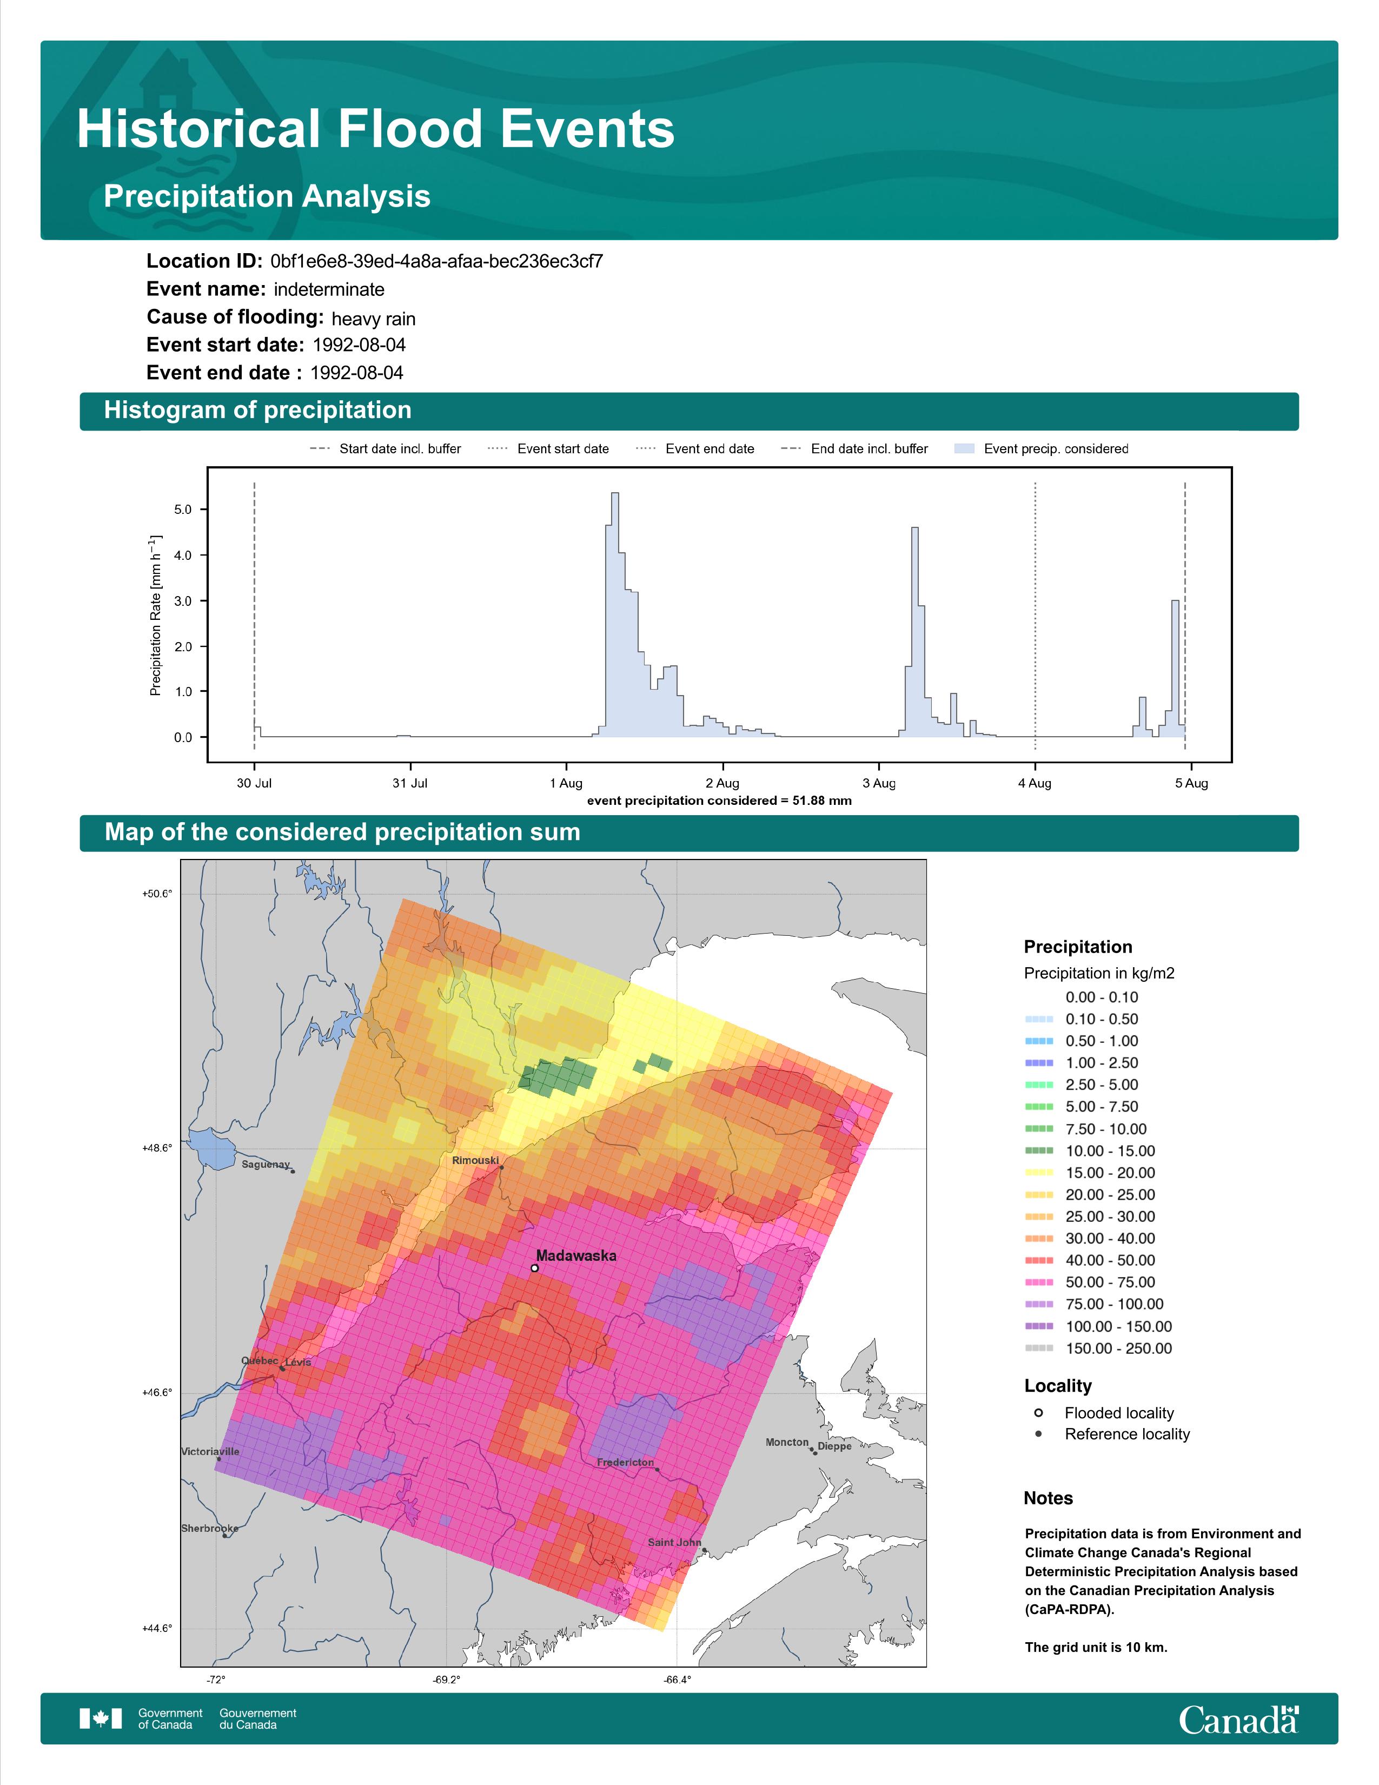
Task: Click the 15.00 - 20.00 yellow legend swatch
Action: (1039, 1173)
